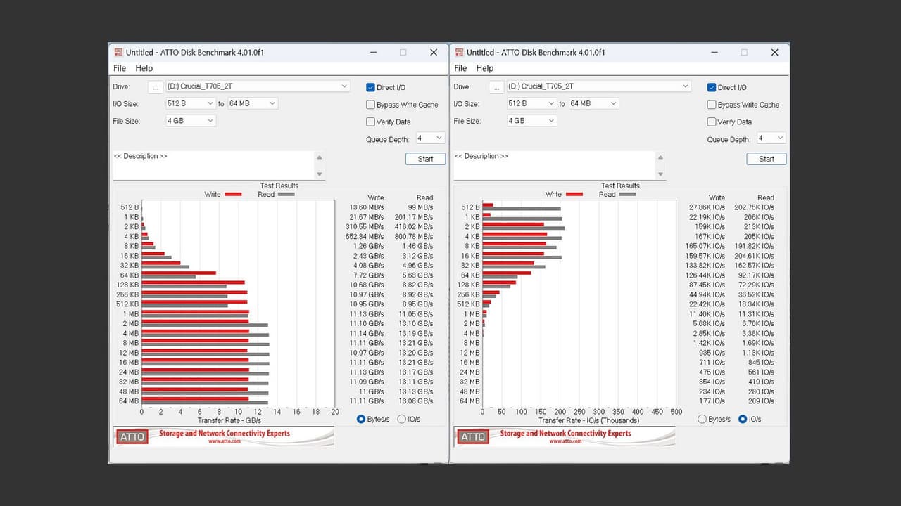Click the Description text field in right window
This screenshot has height=506, width=901.
554,165
